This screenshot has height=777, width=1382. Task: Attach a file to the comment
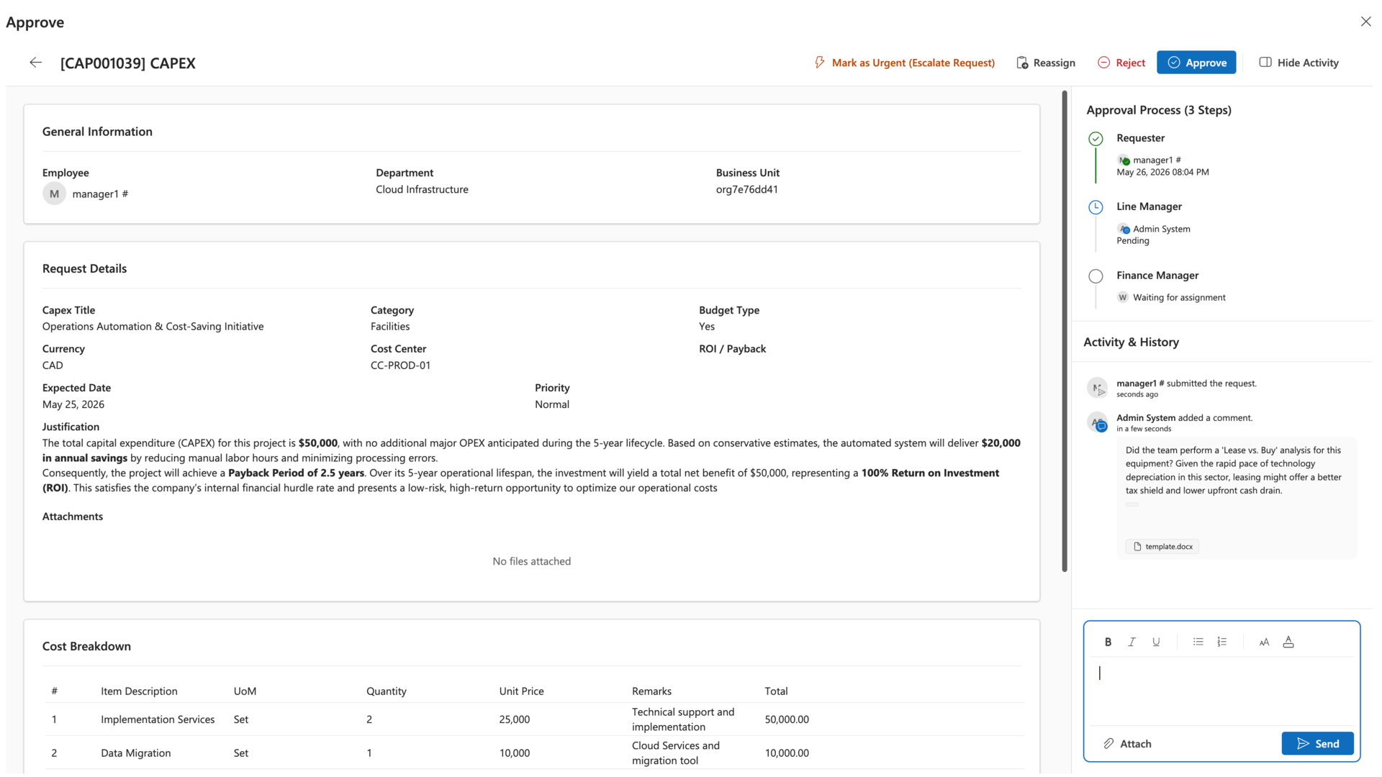click(1127, 744)
